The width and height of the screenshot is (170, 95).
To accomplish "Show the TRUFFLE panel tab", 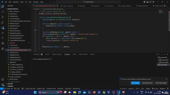I will (x=92, y=54).
